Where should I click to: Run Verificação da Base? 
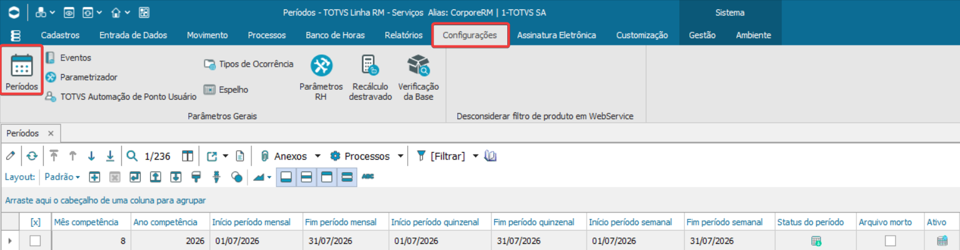click(418, 77)
